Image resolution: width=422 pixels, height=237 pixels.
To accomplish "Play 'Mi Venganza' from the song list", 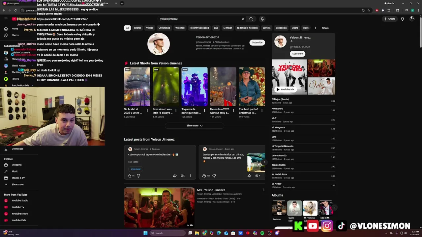I will [x=303, y=129].
